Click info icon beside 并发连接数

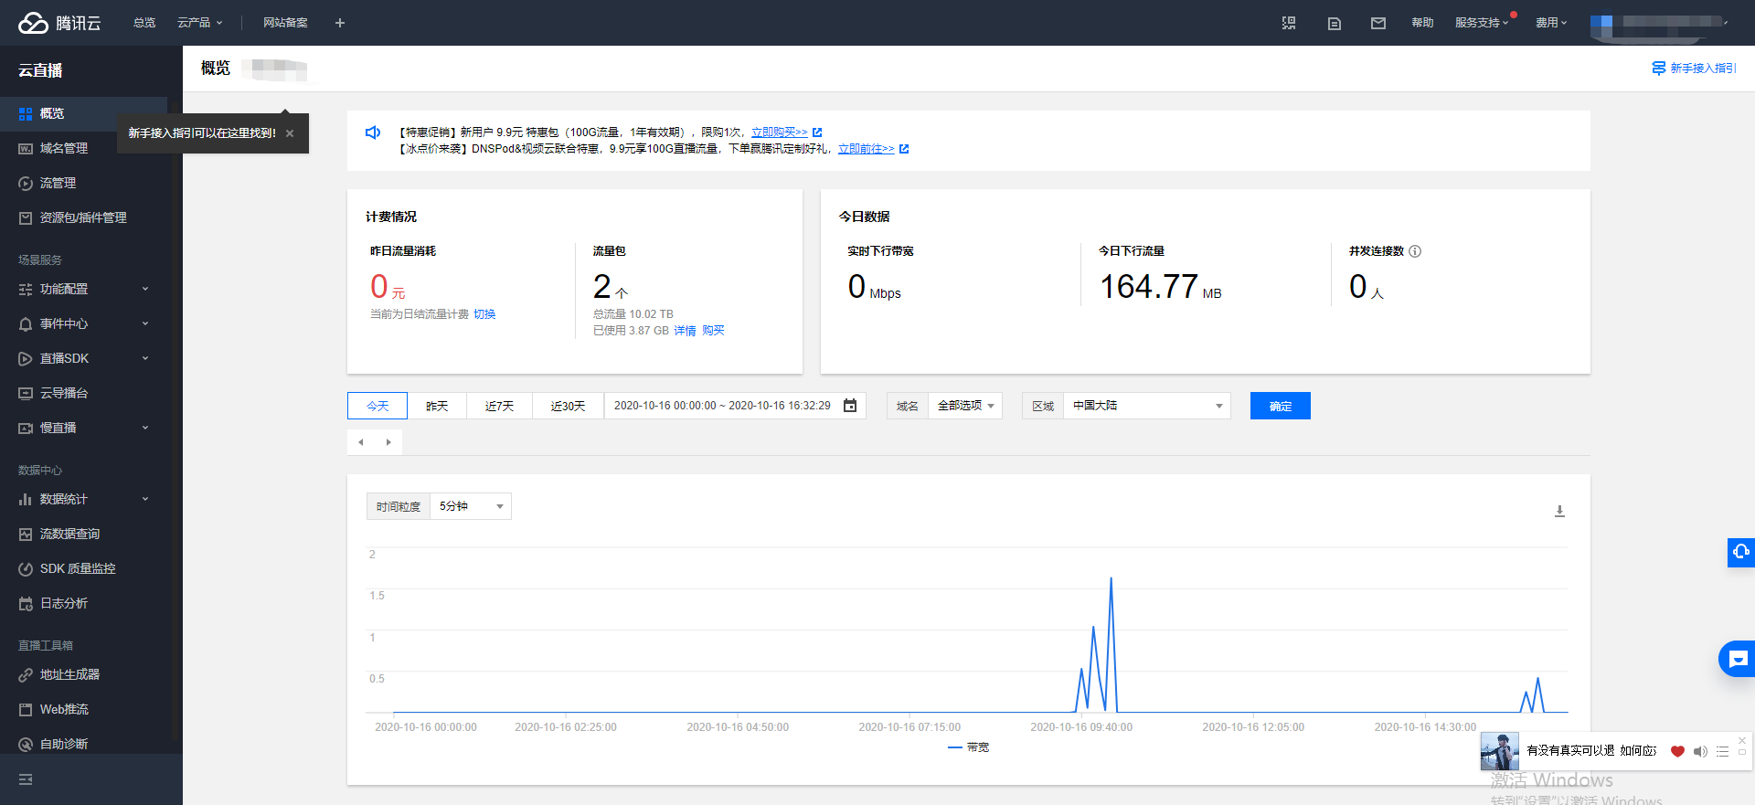(1415, 251)
